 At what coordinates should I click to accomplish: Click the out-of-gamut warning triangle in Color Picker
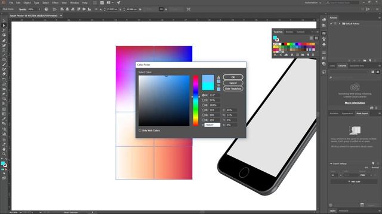tap(218, 77)
